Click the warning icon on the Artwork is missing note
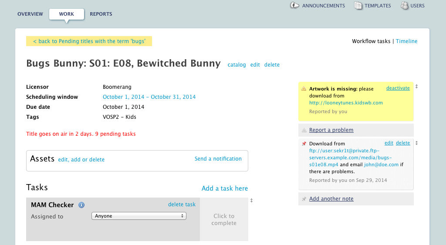Viewport: 446px width, 245px height. click(x=304, y=89)
